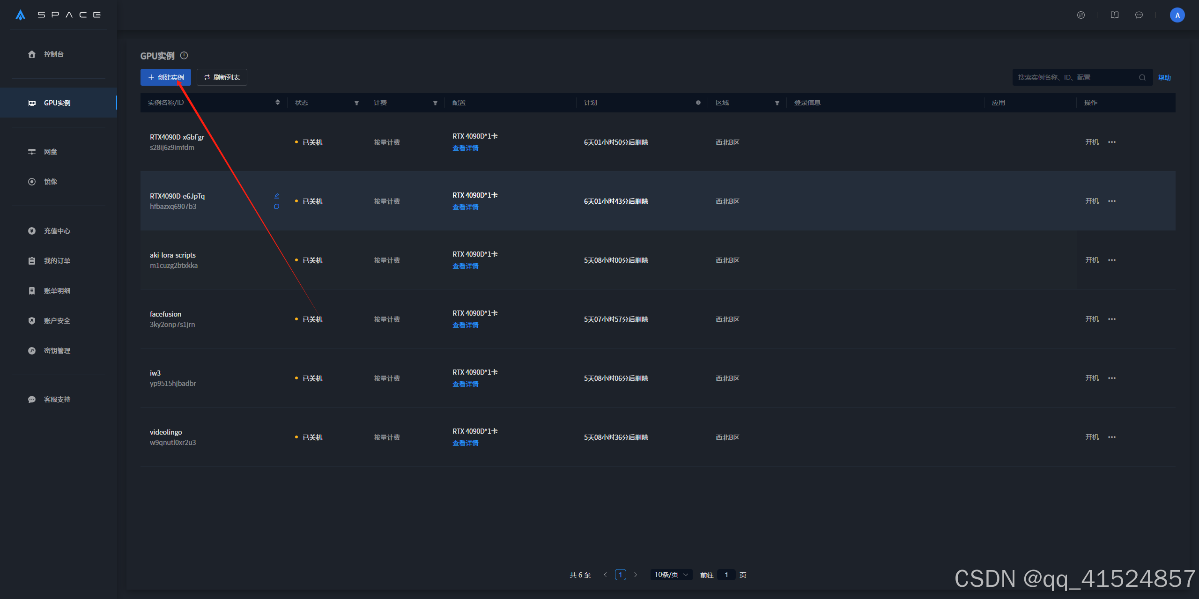Open more options for videolingo instance
Image resolution: width=1199 pixels, height=599 pixels.
pos(1111,437)
